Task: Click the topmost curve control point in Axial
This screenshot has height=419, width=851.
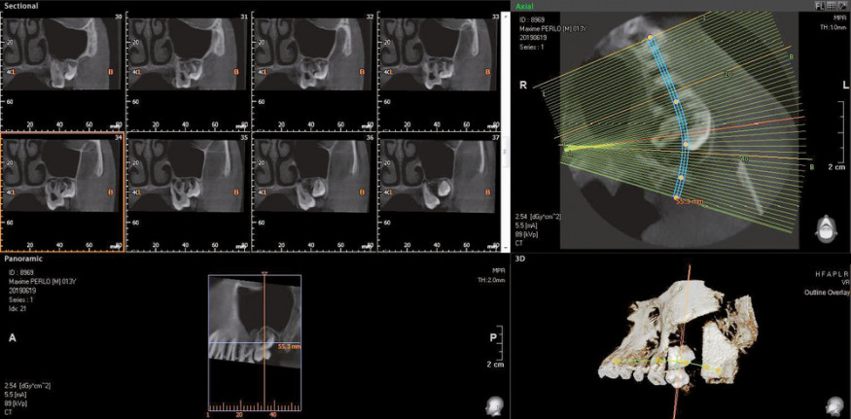Action: tap(651, 37)
